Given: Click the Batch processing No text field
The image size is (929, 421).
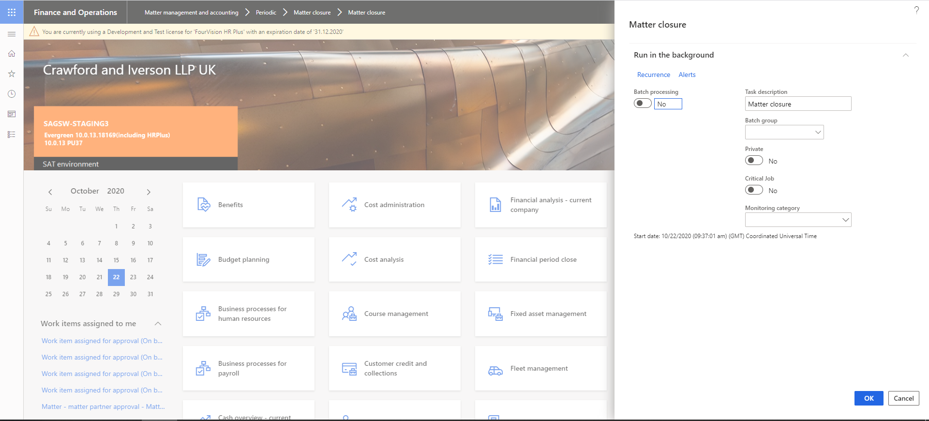Looking at the screenshot, I should pos(668,104).
